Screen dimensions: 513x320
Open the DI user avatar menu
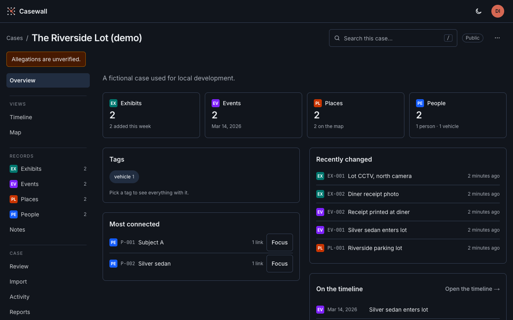point(498,11)
